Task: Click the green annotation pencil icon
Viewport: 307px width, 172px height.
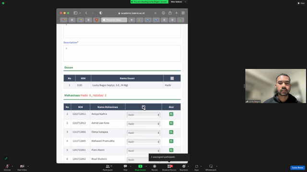Action: tap(6, 158)
